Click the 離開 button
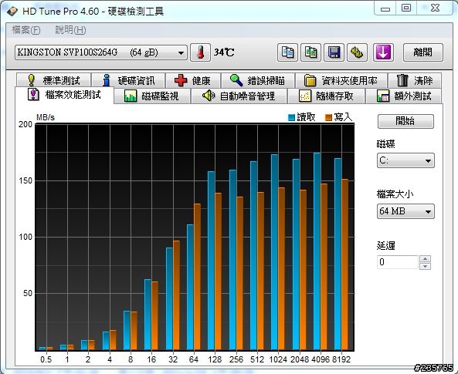This screenshot has height=374, width=458. click(x=423, y=52)
